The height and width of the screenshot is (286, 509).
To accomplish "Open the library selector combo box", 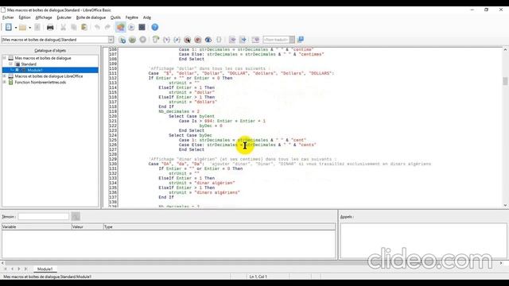I will (x=58, y=40).
